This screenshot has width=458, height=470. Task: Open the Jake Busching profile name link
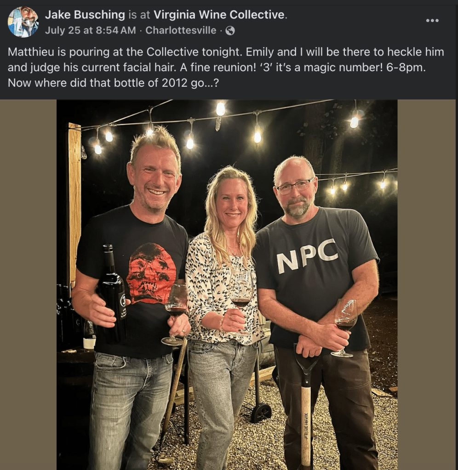85,15
